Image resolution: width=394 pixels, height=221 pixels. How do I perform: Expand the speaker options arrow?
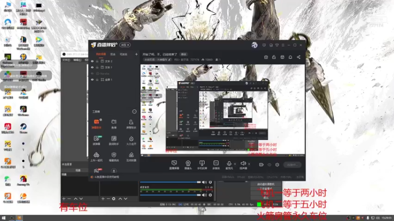(249, 164)
